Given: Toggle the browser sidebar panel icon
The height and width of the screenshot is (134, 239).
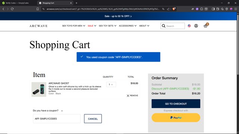Looking at the screenshot, I should [x=213, y=9].
